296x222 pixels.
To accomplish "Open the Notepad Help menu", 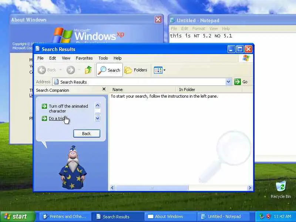I will coord(226,28).
